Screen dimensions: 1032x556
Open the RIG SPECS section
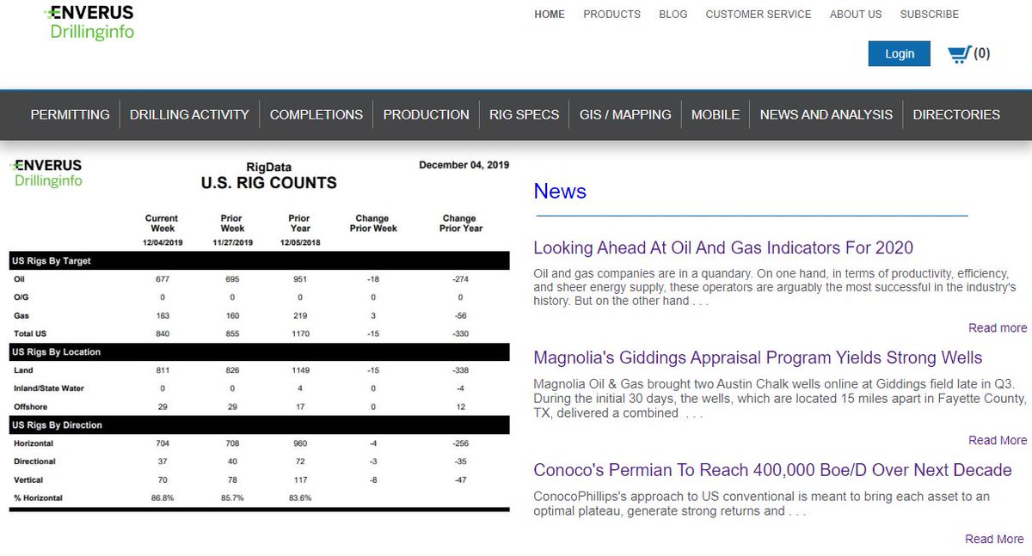point(525,114)
